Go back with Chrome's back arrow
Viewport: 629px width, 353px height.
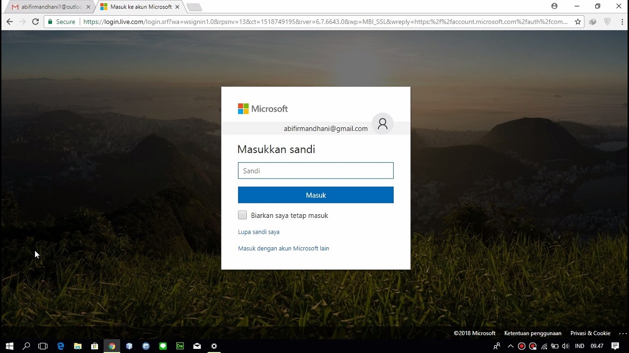point(9,22)
